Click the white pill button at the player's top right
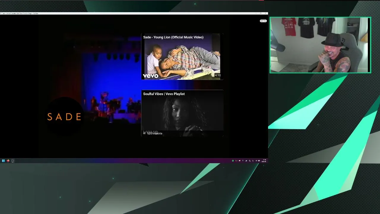This screenshot has height=214, width=380. click(263, 21)
